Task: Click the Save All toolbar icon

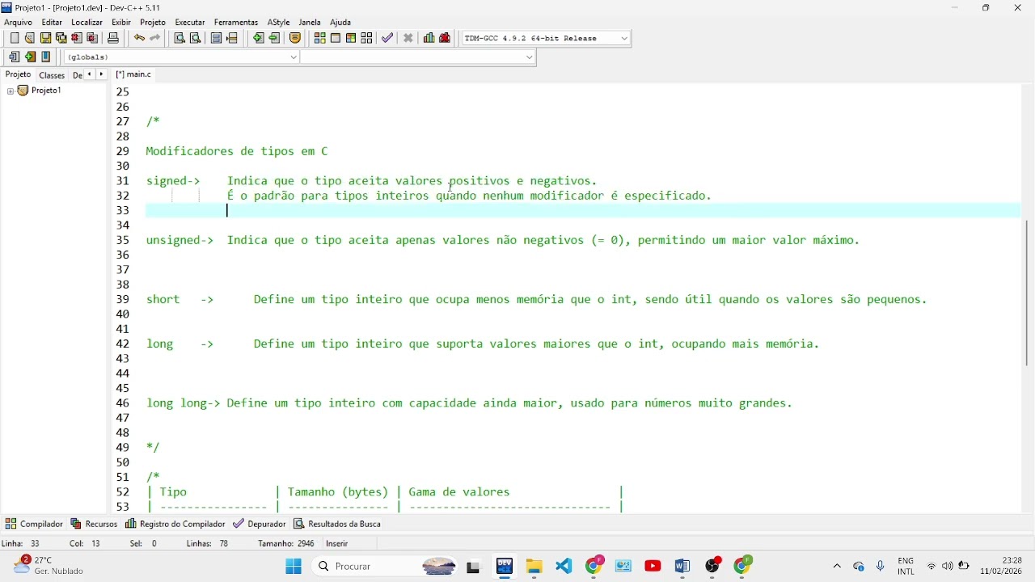Action: [x=61, y=38]
